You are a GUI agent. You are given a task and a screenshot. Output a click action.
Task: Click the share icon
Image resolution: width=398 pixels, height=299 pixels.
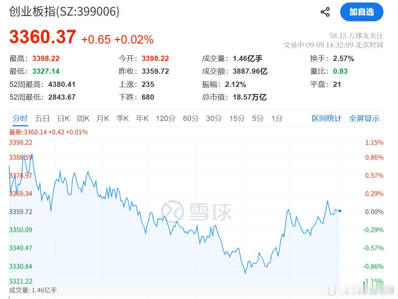click(325, 12)
